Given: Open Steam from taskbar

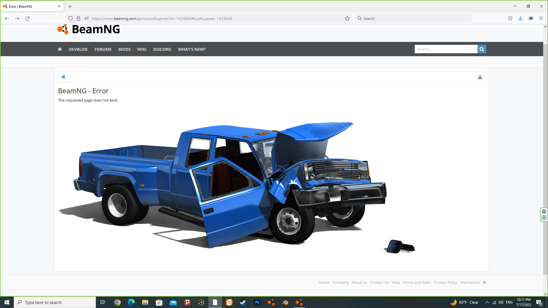Looking at the screenshot, I should [x=243, y=302].
